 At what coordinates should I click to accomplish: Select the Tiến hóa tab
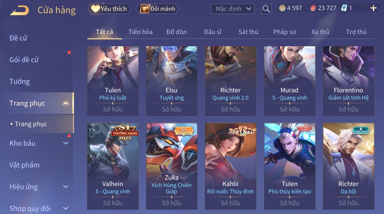point(140,32)
